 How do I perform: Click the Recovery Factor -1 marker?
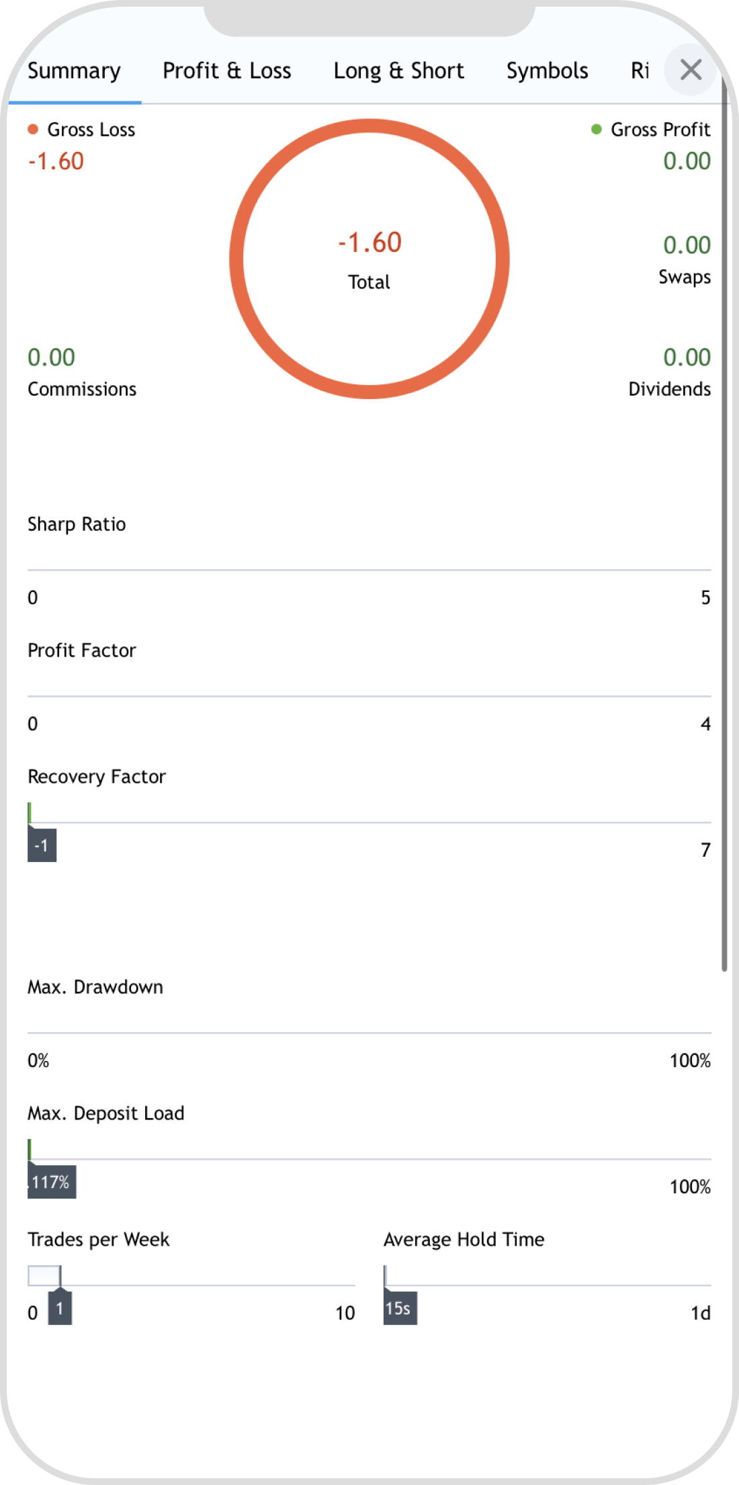coord(42,845)
